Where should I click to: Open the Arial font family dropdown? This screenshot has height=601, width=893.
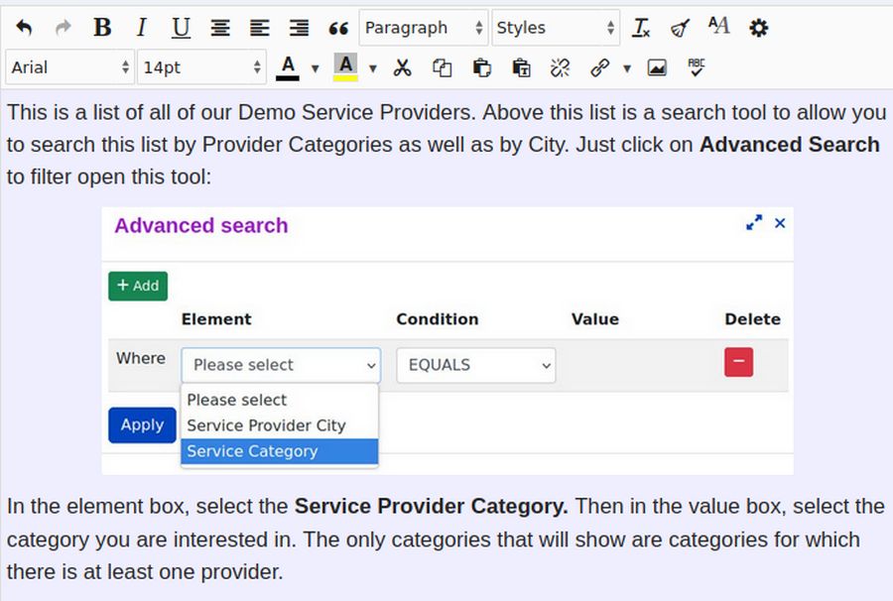(x=69, y=67)
